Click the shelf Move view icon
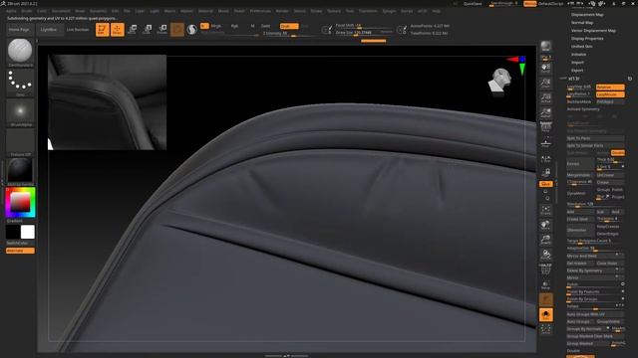638x358 pixels. click(545, 225)
